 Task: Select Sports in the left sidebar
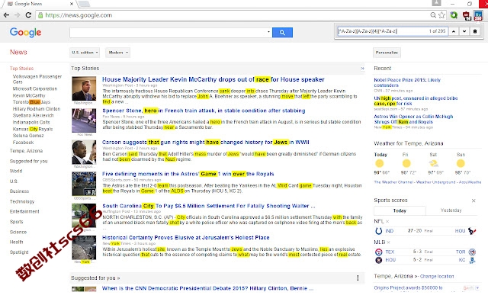17,222
